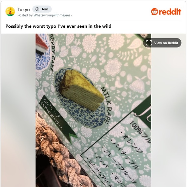
Task: Click the Reddit Snoo mascot icon
Action: click(154, 12)
